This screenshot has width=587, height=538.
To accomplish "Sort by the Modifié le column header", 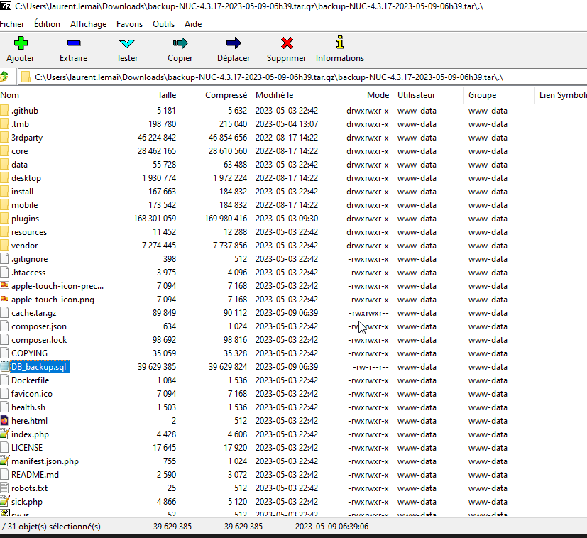I will [x=275, y=95].
